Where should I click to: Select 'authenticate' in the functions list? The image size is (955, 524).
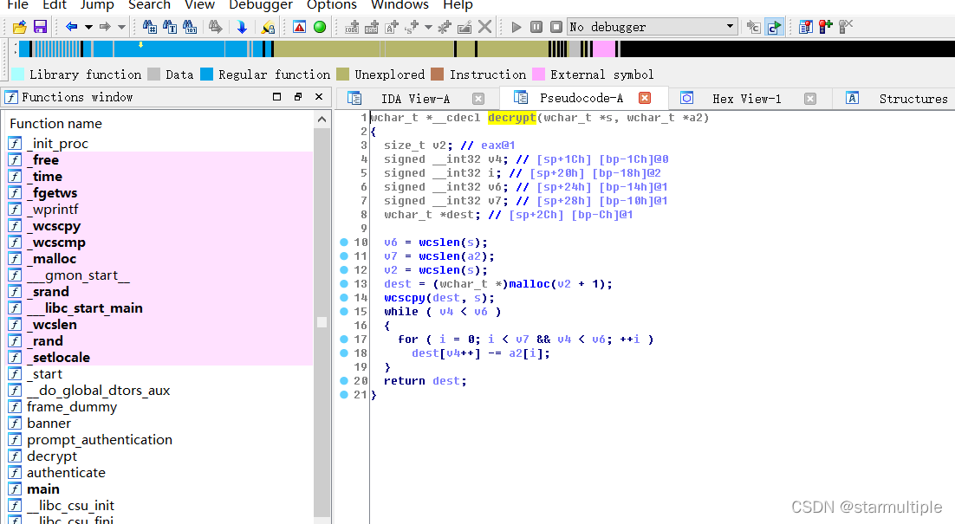tap(66, 473)
